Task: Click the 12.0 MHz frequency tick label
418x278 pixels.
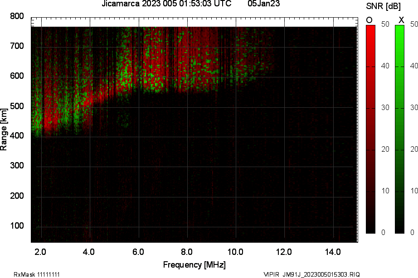Action: click(x=284, y=252)
